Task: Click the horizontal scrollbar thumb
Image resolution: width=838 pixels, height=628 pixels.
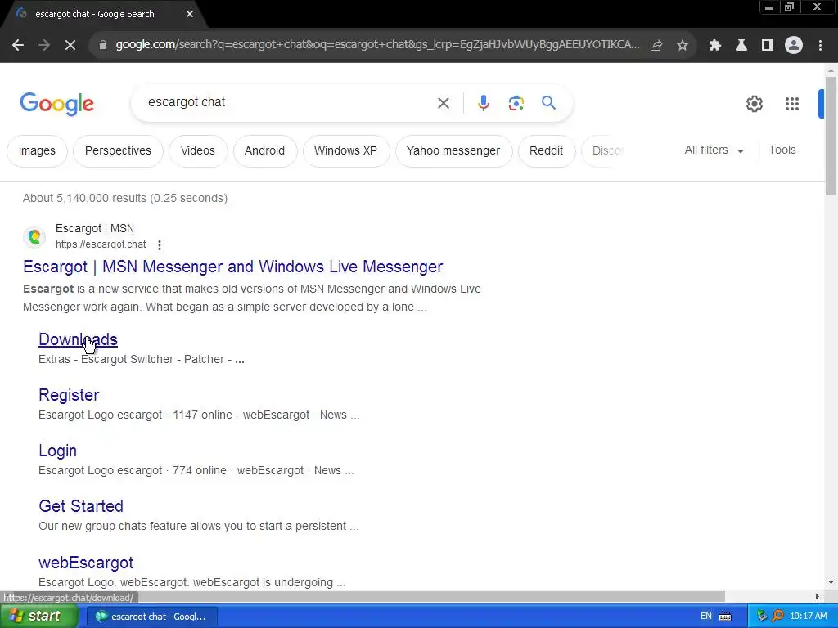Action: tap(363, 596)
